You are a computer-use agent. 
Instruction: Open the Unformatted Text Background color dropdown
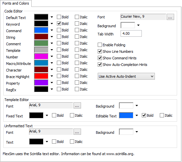click(x=137, y=132)
